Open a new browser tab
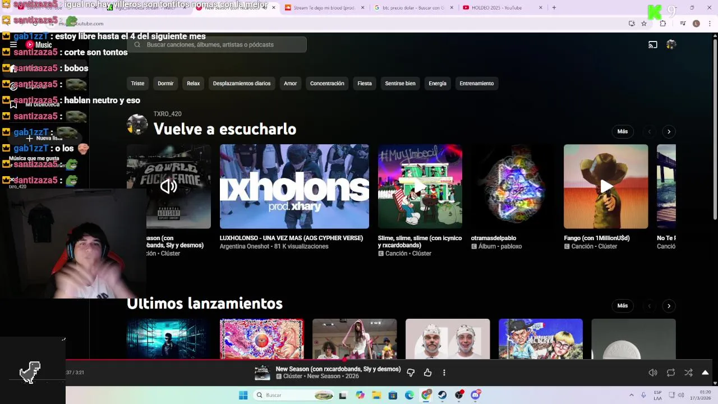This screenshot has height=404, width=718. pos(554,8)
